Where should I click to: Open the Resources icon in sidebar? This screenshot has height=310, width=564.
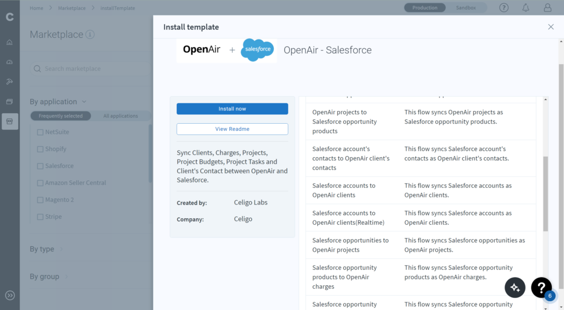point(10,102)
